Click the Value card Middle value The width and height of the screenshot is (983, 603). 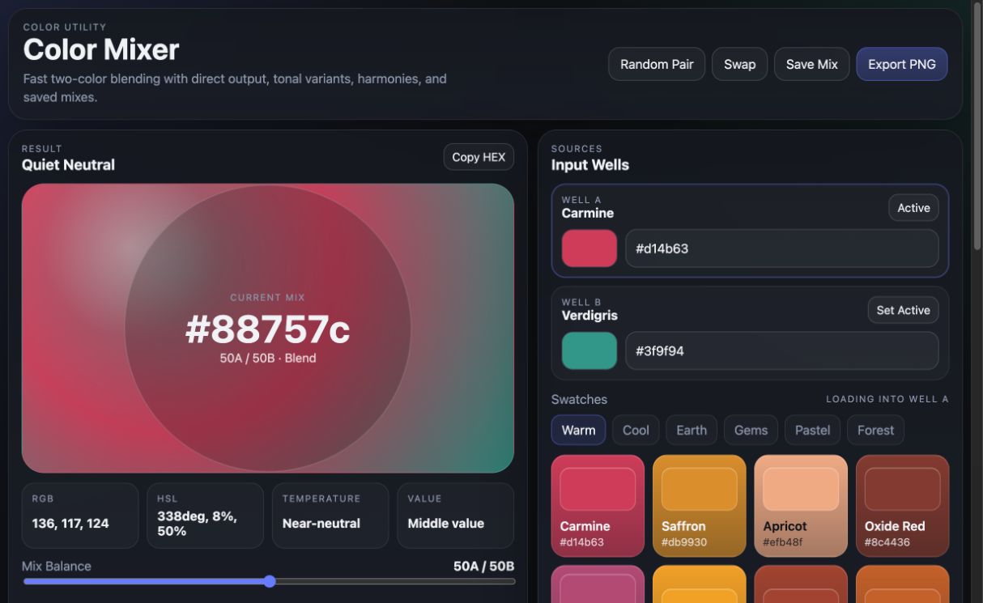click(455, 516)
